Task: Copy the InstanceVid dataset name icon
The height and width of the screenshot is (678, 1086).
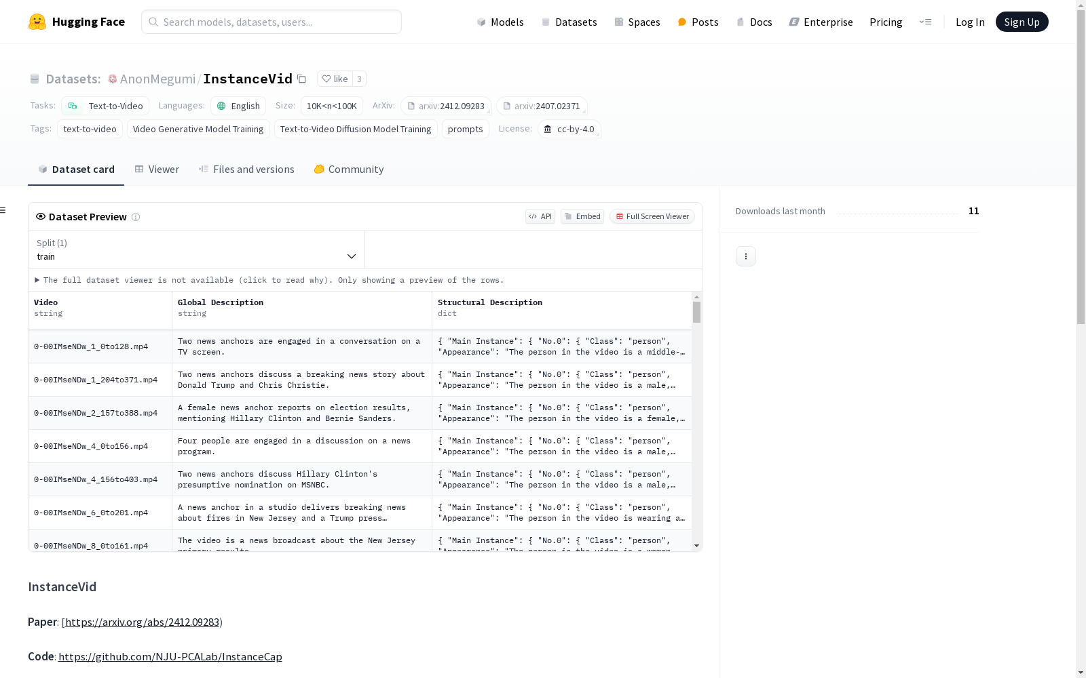Action: [301, 79]
